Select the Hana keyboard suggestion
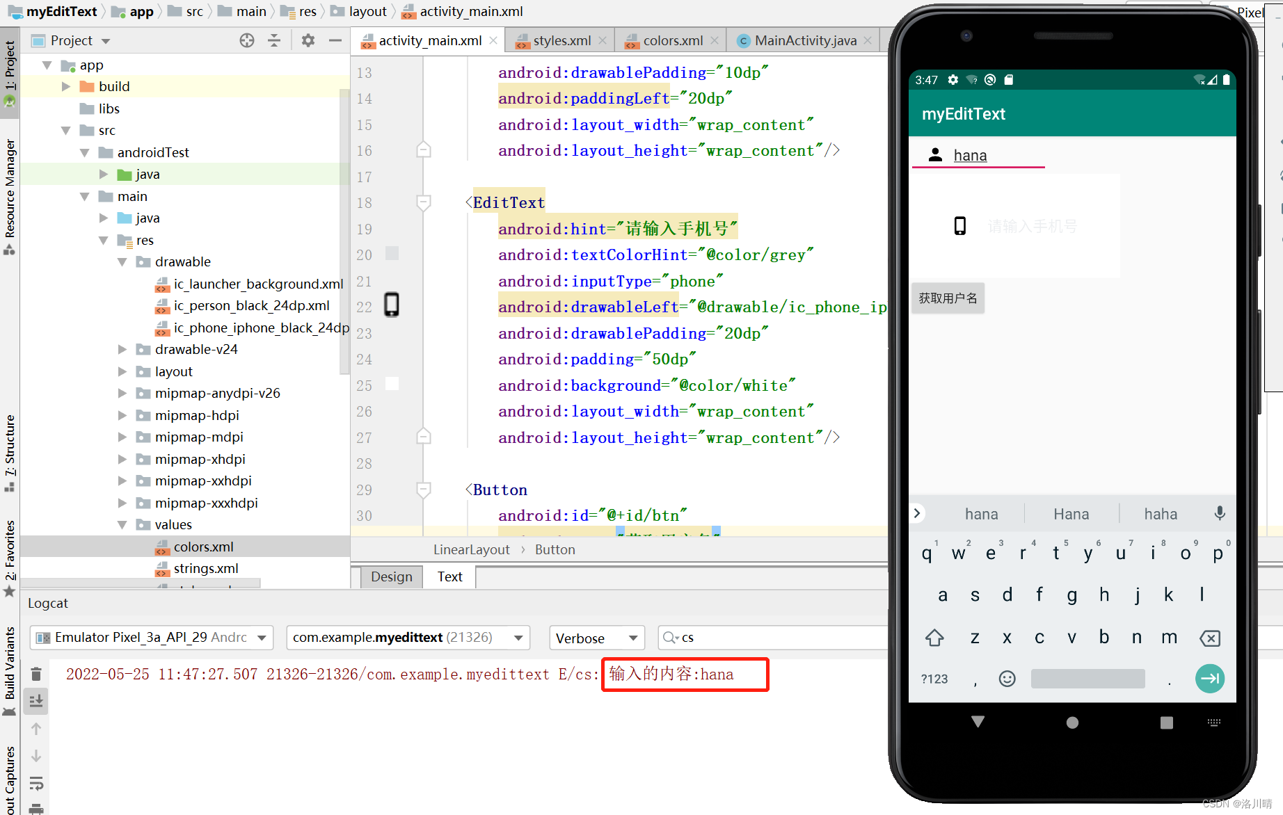Viewport: 1283px width, 815px height. [x=1070, y=513]
